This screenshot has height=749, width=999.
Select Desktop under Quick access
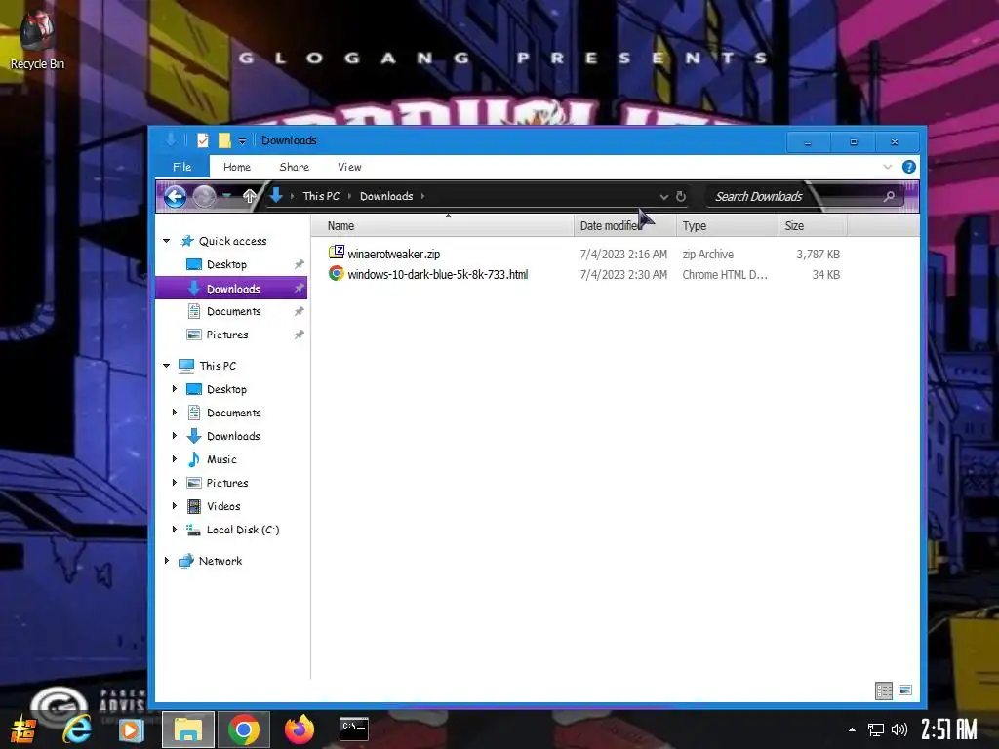[x=226, y=264]
